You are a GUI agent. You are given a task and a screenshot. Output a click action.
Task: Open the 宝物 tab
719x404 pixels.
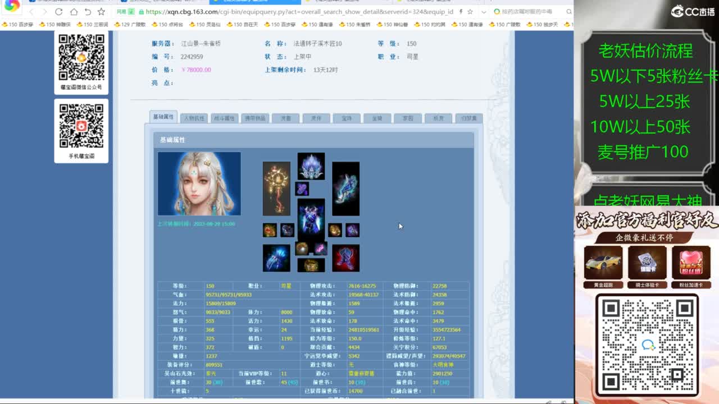(x=347, y=118)
